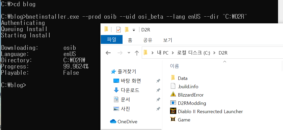The width and height of the screenshot is (283, 130).
Task: Click the Properties checkmark quick-access icon
Action: 118,29
